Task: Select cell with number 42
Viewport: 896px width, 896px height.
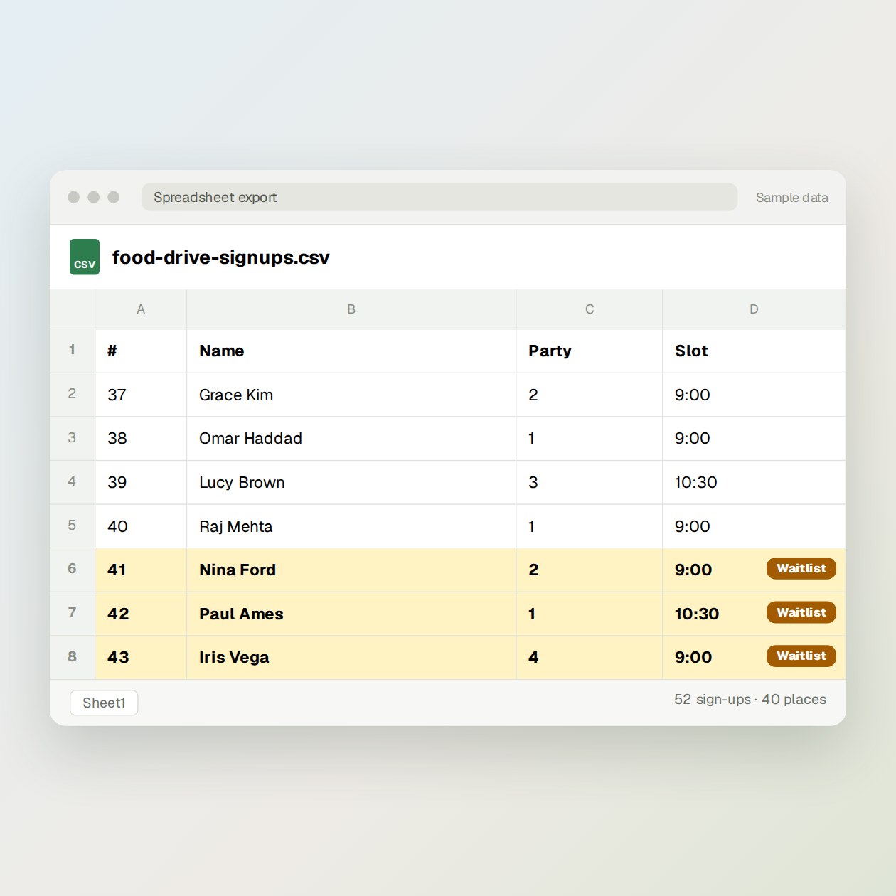Action: click(141, 614)
